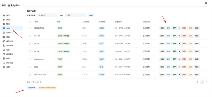The height and width of the screenshot is (97, 212).
Task: Click the 数字先锋API logo icon
Action: [x=4, y=5]
